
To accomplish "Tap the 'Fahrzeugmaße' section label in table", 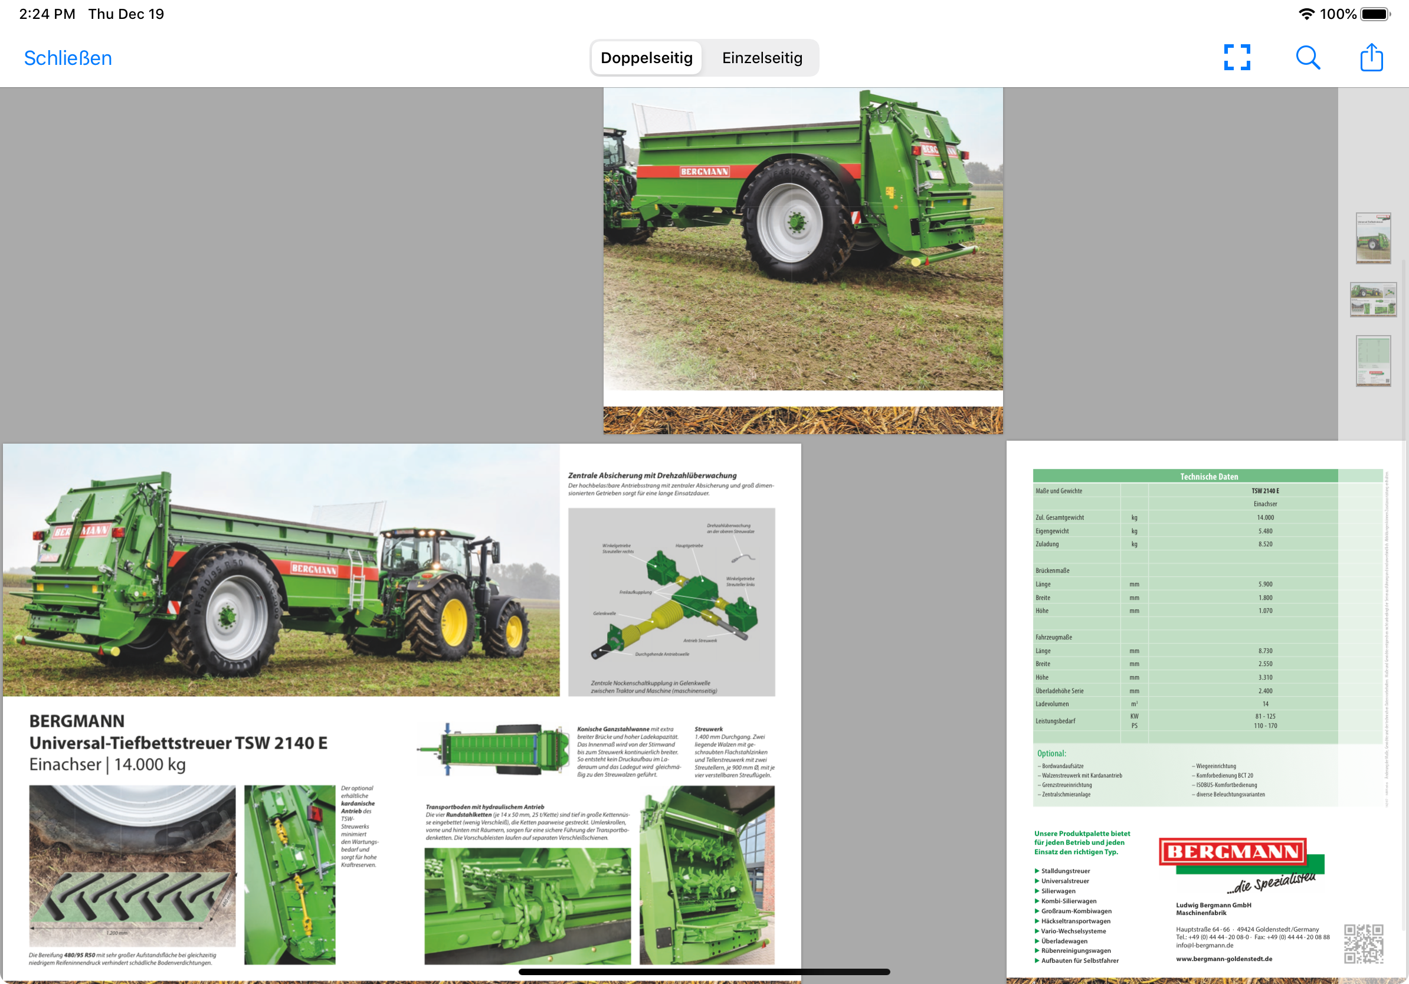I will click(1053, 637).
